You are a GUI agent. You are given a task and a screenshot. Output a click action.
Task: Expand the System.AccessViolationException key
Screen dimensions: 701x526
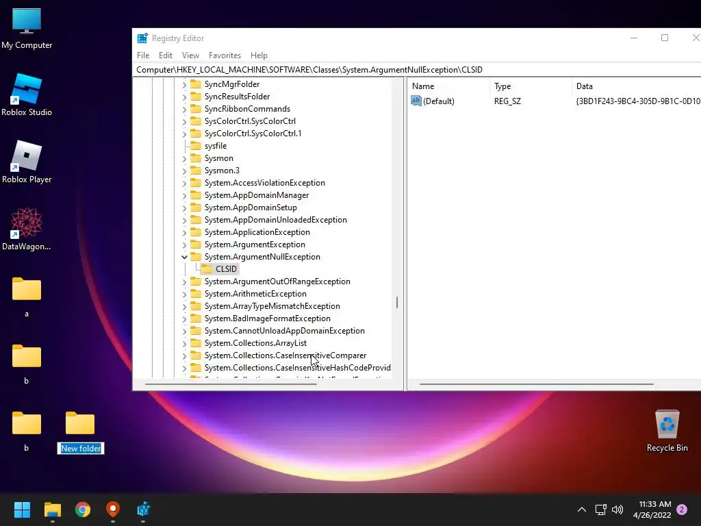[184, 183]
